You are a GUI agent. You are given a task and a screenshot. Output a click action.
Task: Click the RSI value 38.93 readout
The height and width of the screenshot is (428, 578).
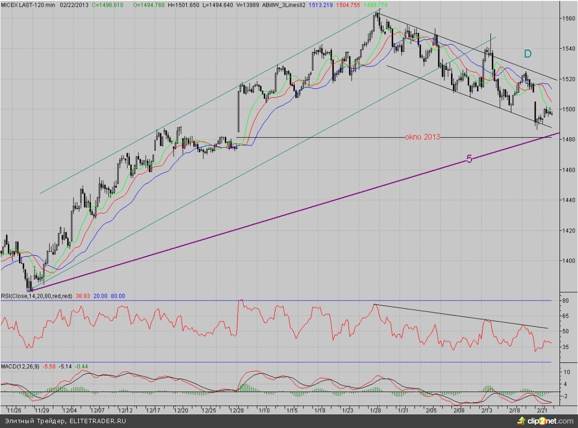pos(83,296)
